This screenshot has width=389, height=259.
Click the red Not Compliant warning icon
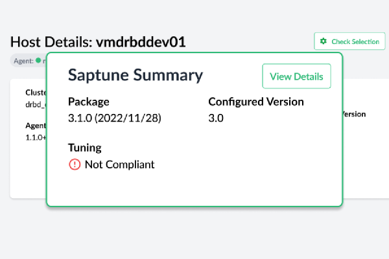click(x=75, y=164)
